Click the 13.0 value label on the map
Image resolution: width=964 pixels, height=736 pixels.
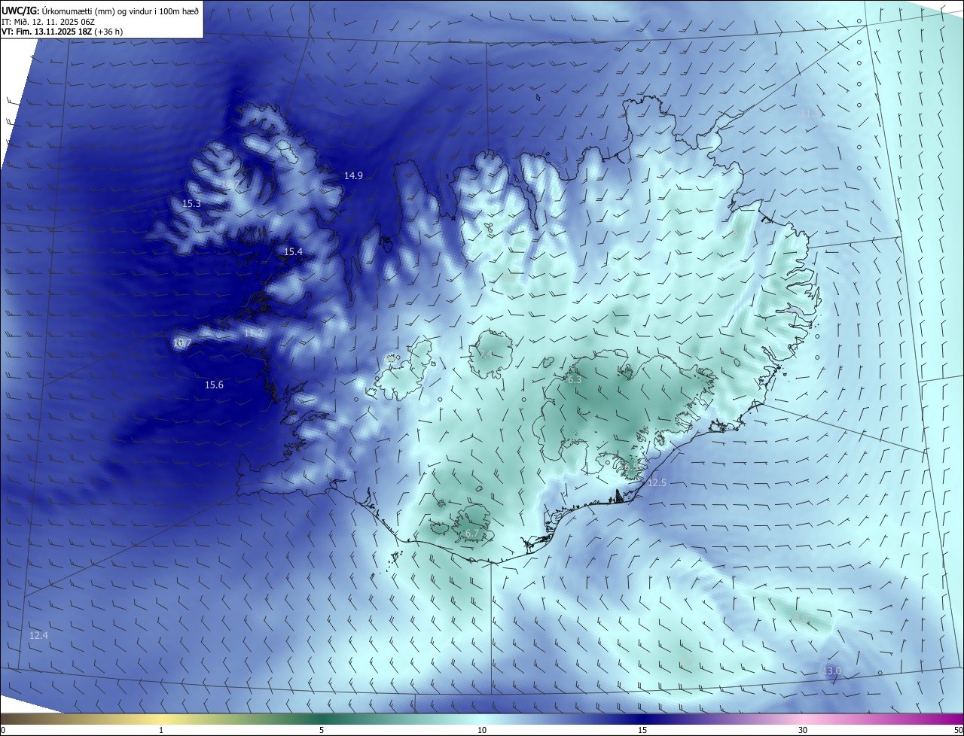(x=831, y=671)
